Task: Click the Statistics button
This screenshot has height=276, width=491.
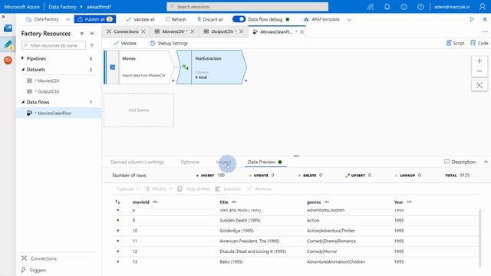Action: coord(228,189)
